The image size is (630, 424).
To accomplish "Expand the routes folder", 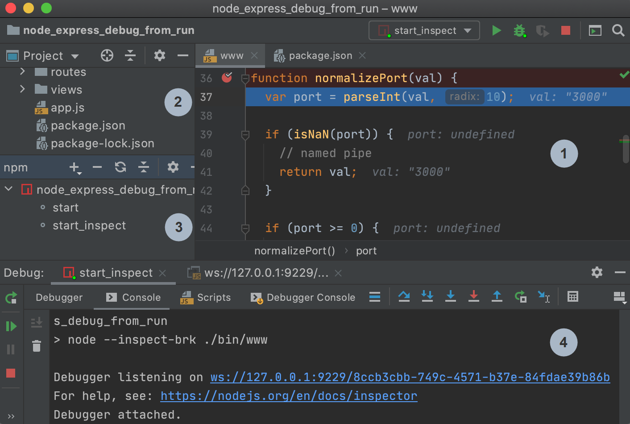I will [22, 71].
